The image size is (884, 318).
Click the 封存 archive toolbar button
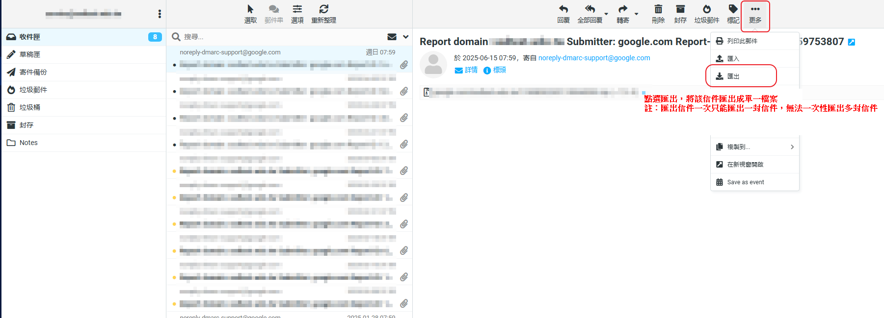pyautogui.click(x=680, y=14)
